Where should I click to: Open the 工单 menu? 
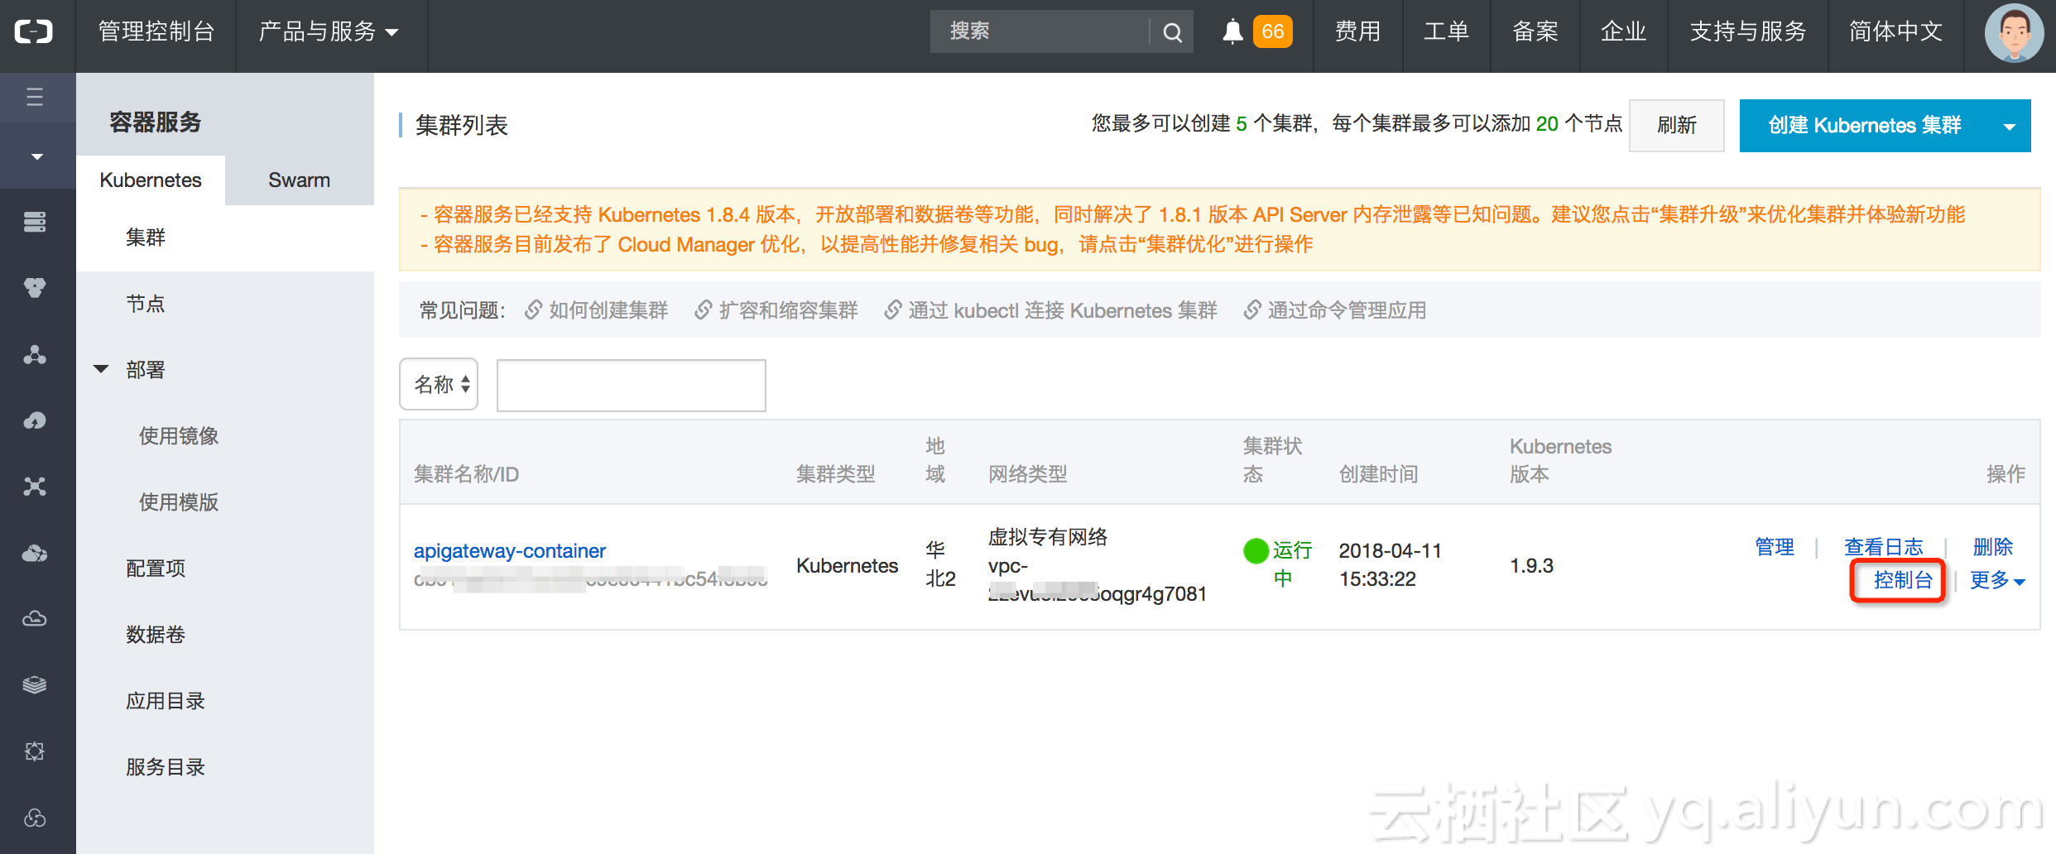click(1446, 31)
